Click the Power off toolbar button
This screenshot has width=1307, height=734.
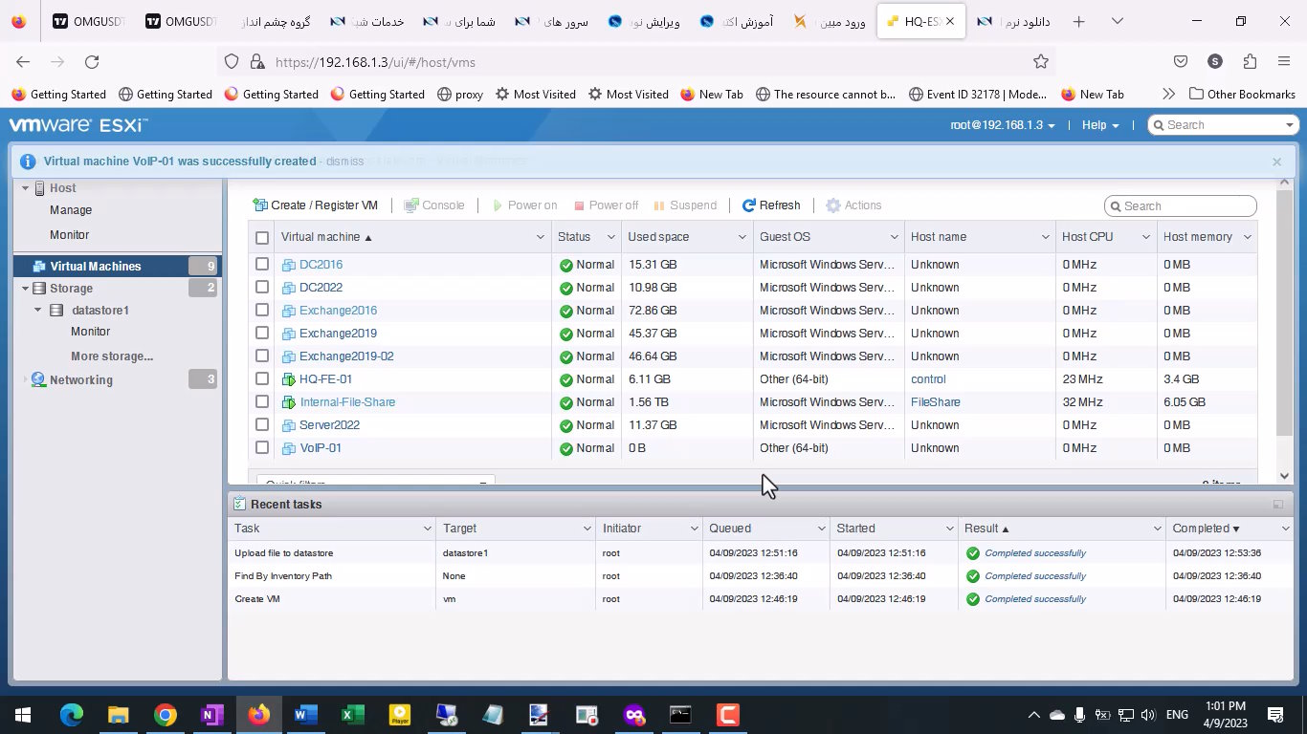(x=606, y=205)
